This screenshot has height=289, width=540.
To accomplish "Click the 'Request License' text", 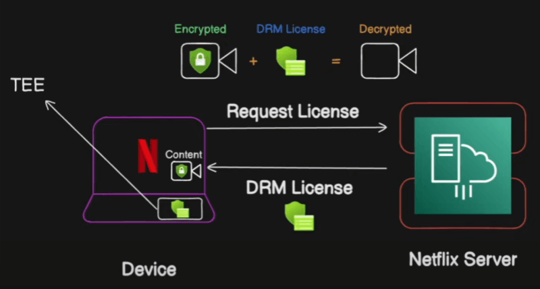I will [293, 111].
